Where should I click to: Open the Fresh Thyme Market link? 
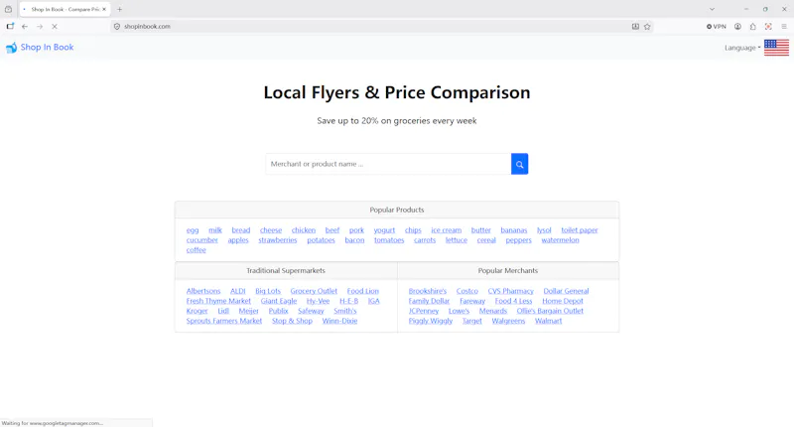(218, 301)
